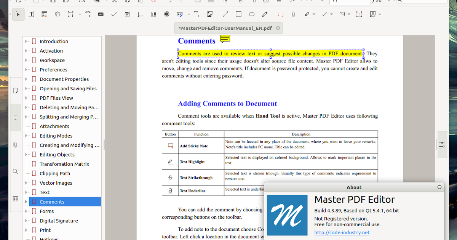Select the Edit Text tool
The width and height of the screenshot is (457, 240).
(x=31, y=14)
